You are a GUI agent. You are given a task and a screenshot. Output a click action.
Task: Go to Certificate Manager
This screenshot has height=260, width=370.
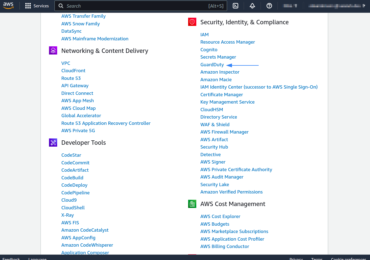coord(222,95)
